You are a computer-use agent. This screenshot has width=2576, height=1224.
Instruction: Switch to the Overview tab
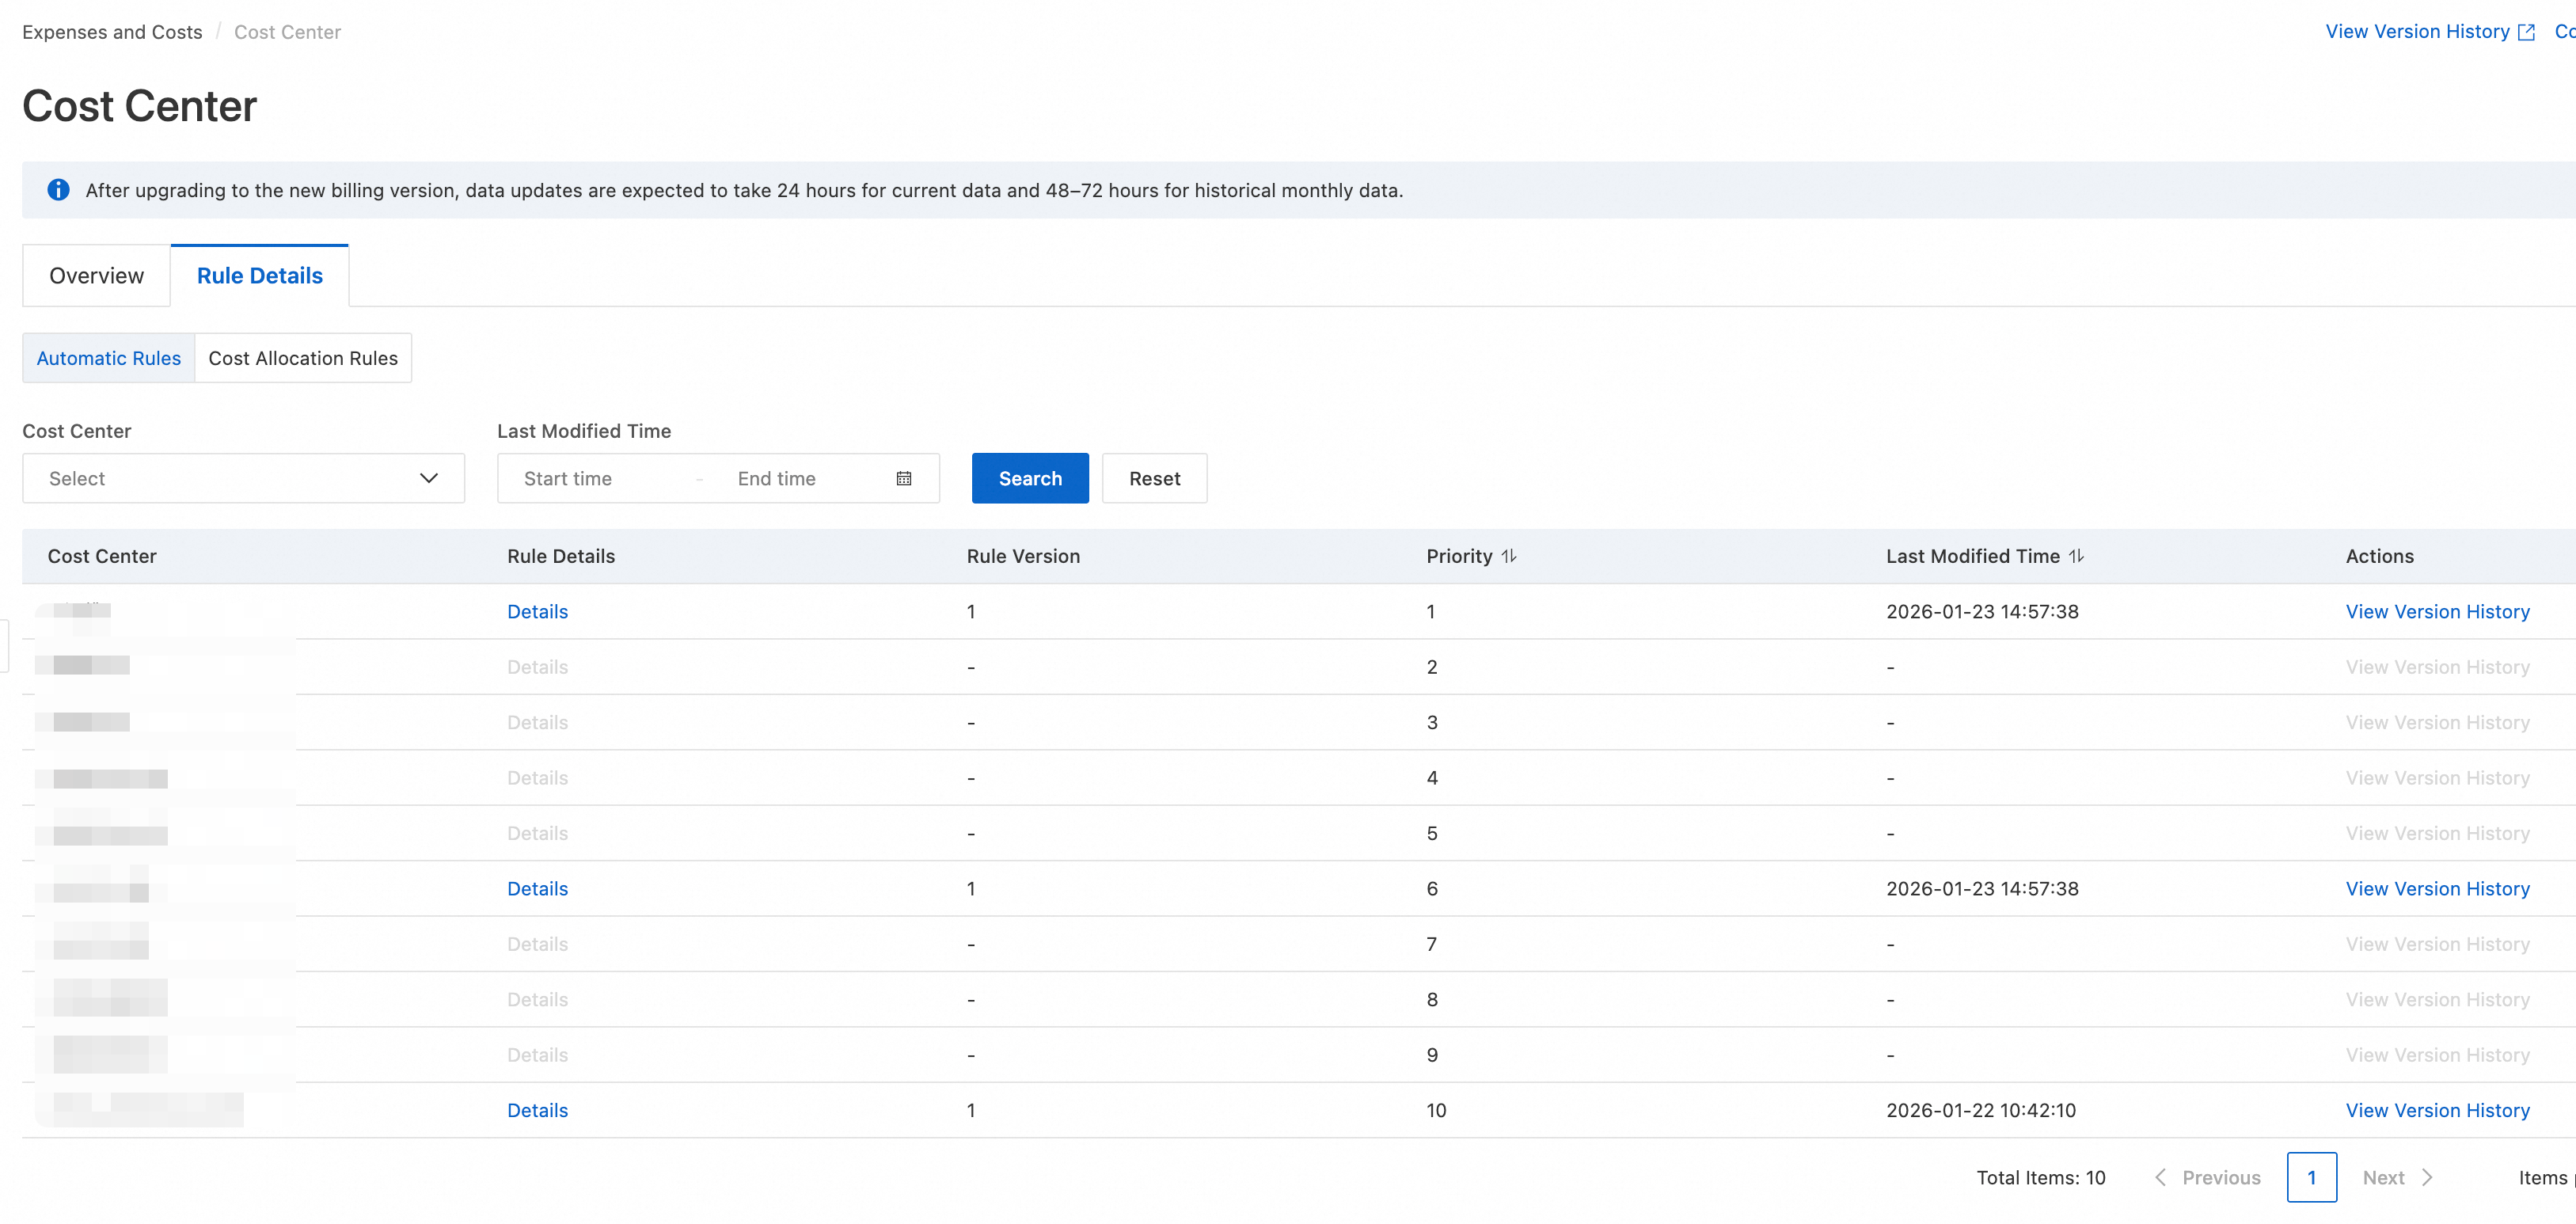click(x=96, y=276)
